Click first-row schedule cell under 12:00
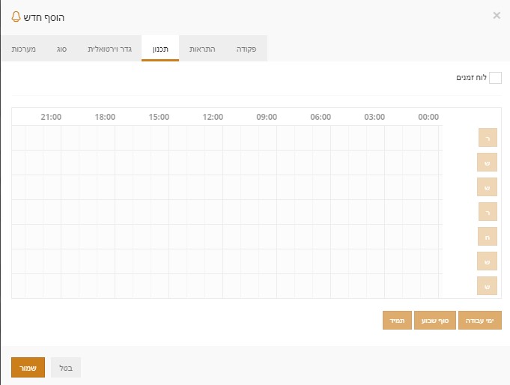This screenshot has height=385, width=510. click(x=213, y=138)
